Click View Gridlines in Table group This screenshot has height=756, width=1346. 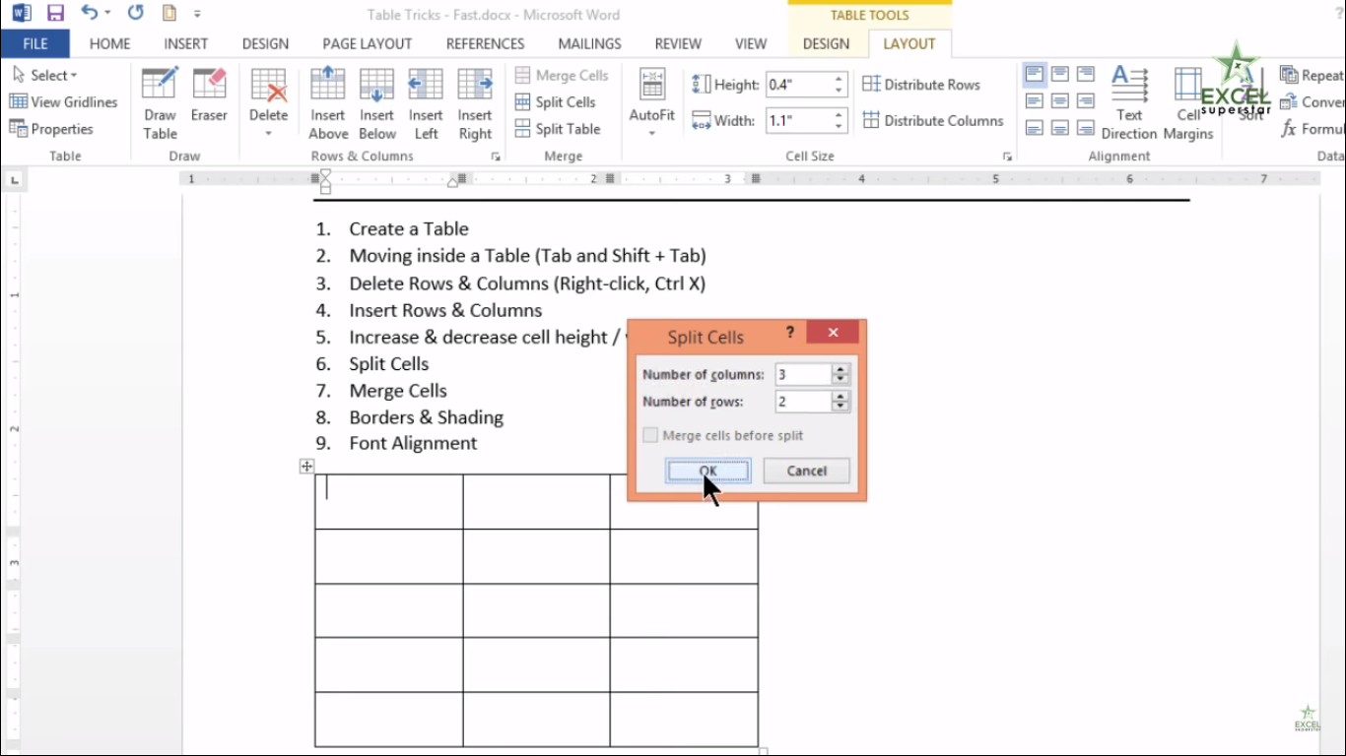click(x=63, y=102)
